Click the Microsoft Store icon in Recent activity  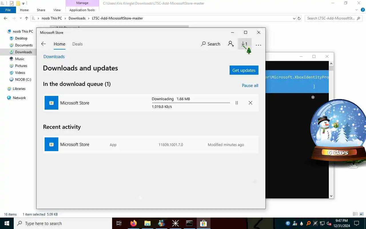point(51,144)
